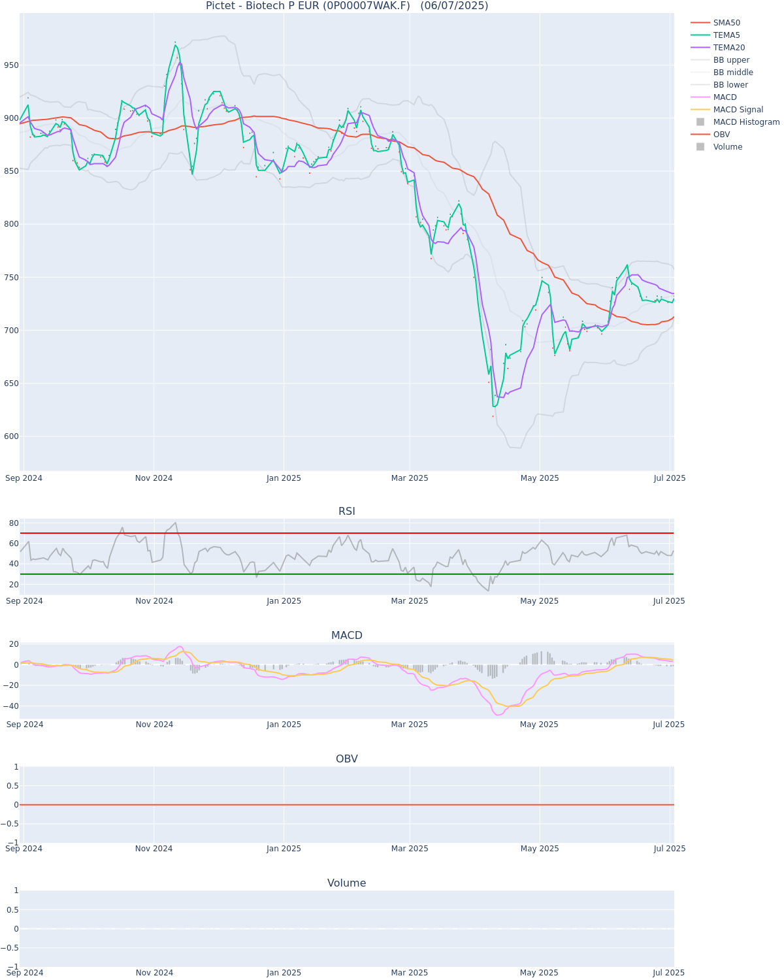Toggle BB middle band in legend
This screenshot has height=980, width=784.
(733, 73)
